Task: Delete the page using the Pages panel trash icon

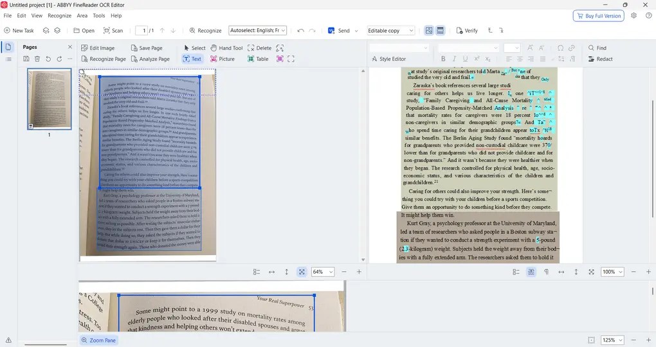Action: (37, 59)
